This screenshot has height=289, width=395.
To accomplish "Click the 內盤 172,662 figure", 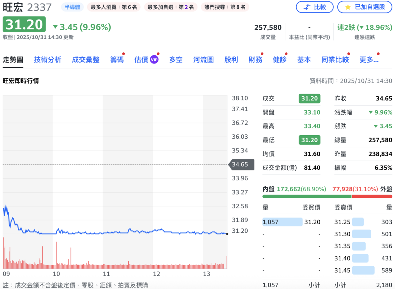I will coord(289,189).
